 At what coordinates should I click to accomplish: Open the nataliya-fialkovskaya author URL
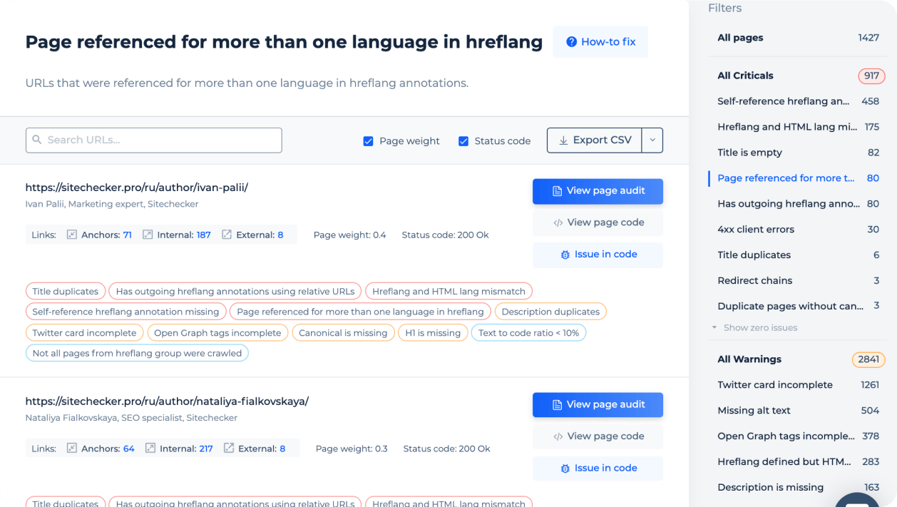(167, 401)
